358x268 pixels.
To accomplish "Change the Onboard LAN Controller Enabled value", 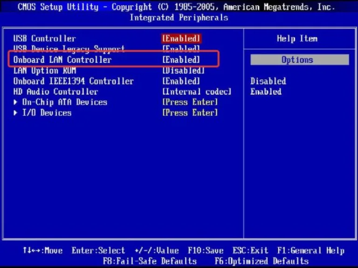I will click(181, 60).
